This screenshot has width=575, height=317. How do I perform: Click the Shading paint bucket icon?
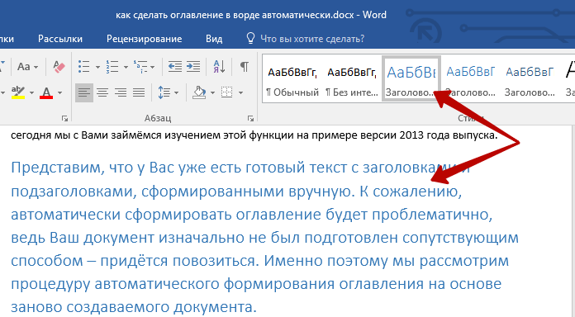199,92
